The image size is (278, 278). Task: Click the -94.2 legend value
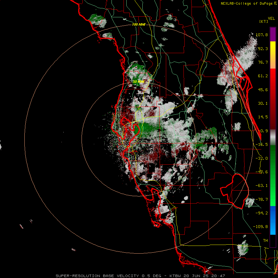[x=262, y=213]
